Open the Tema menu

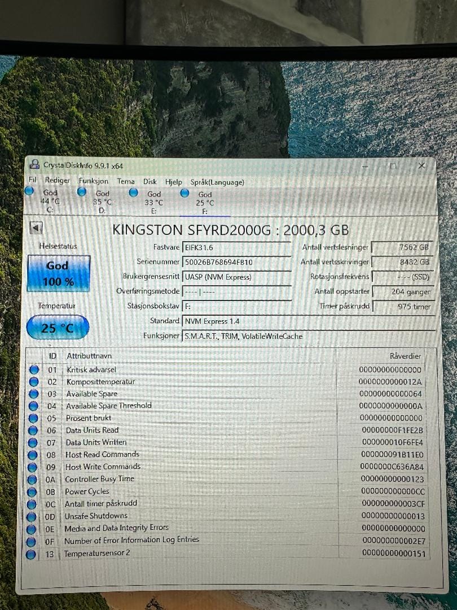pyautogui.click(x=126, y=181)
